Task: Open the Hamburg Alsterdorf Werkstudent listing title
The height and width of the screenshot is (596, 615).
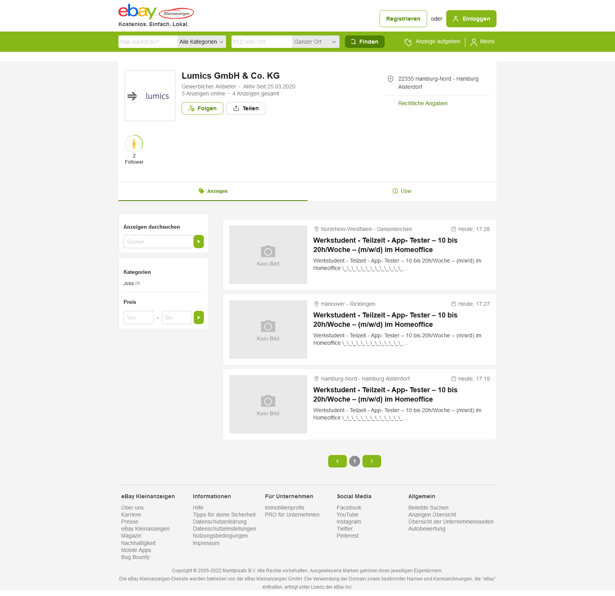Action: 385,395
